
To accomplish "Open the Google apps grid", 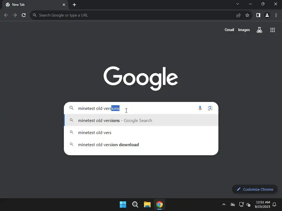I will coord(273,30).
